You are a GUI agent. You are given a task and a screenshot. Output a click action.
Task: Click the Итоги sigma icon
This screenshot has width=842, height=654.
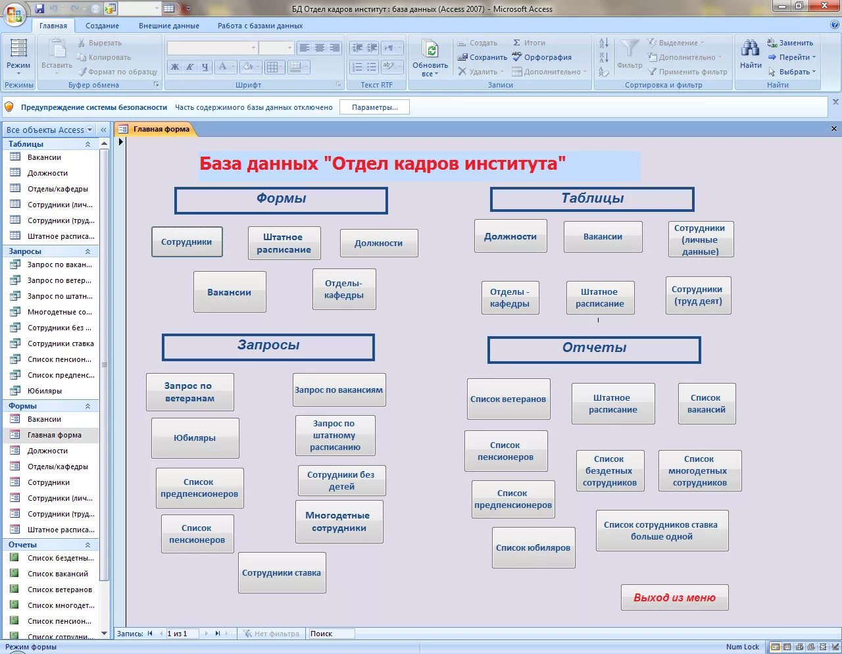pos(517,43)
